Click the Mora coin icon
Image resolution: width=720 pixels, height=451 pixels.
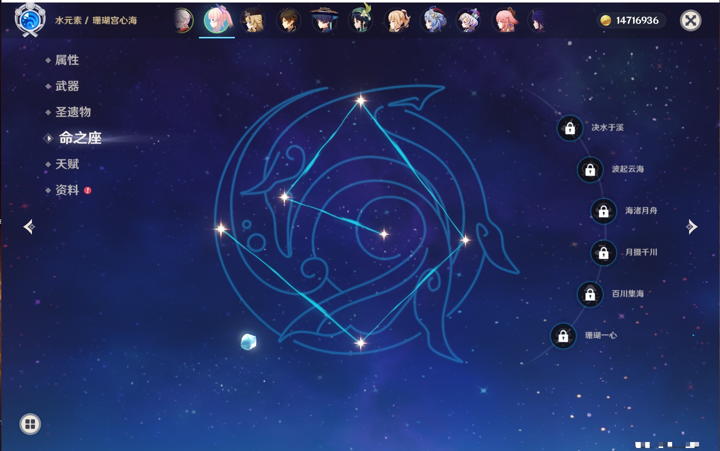(605, 20)
